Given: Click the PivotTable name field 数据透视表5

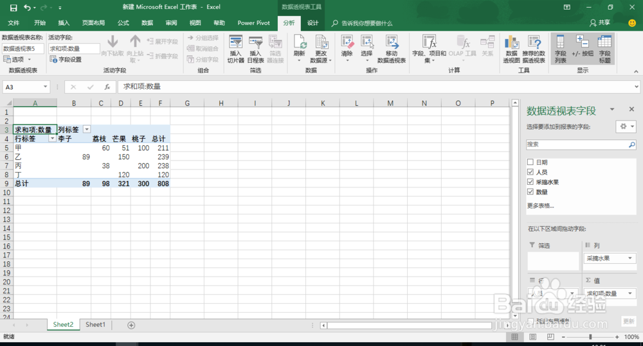Looking at the screenshot, I should click(23, 49).
